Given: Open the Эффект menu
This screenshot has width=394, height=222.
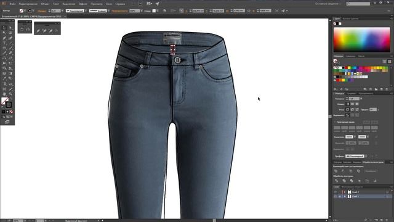Looking at the screenshot, I should [x=82, y=4].
